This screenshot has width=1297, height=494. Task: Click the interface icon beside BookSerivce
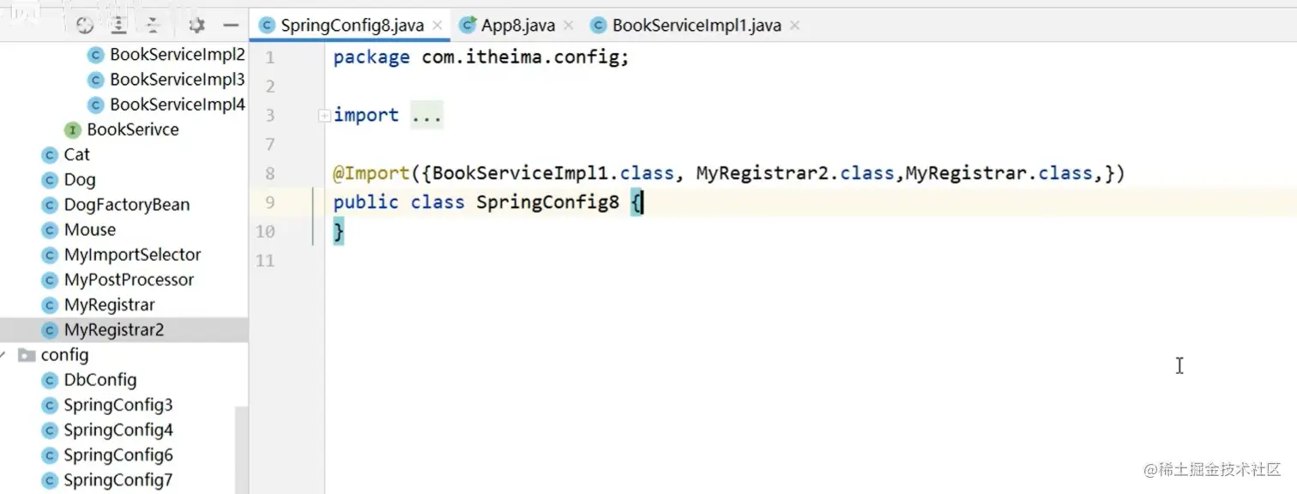[x=72, y=130]
